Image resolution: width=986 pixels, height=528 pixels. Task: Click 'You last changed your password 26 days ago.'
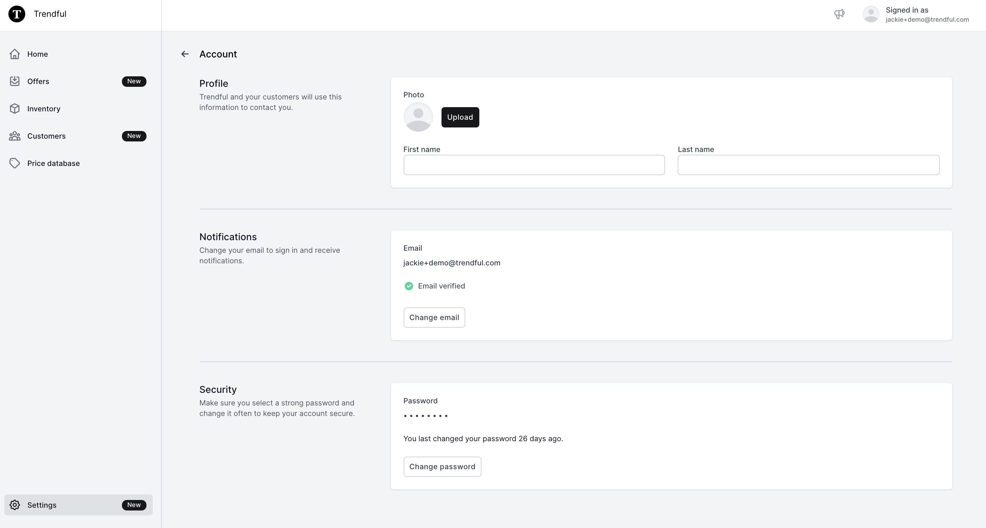[483, 439]
